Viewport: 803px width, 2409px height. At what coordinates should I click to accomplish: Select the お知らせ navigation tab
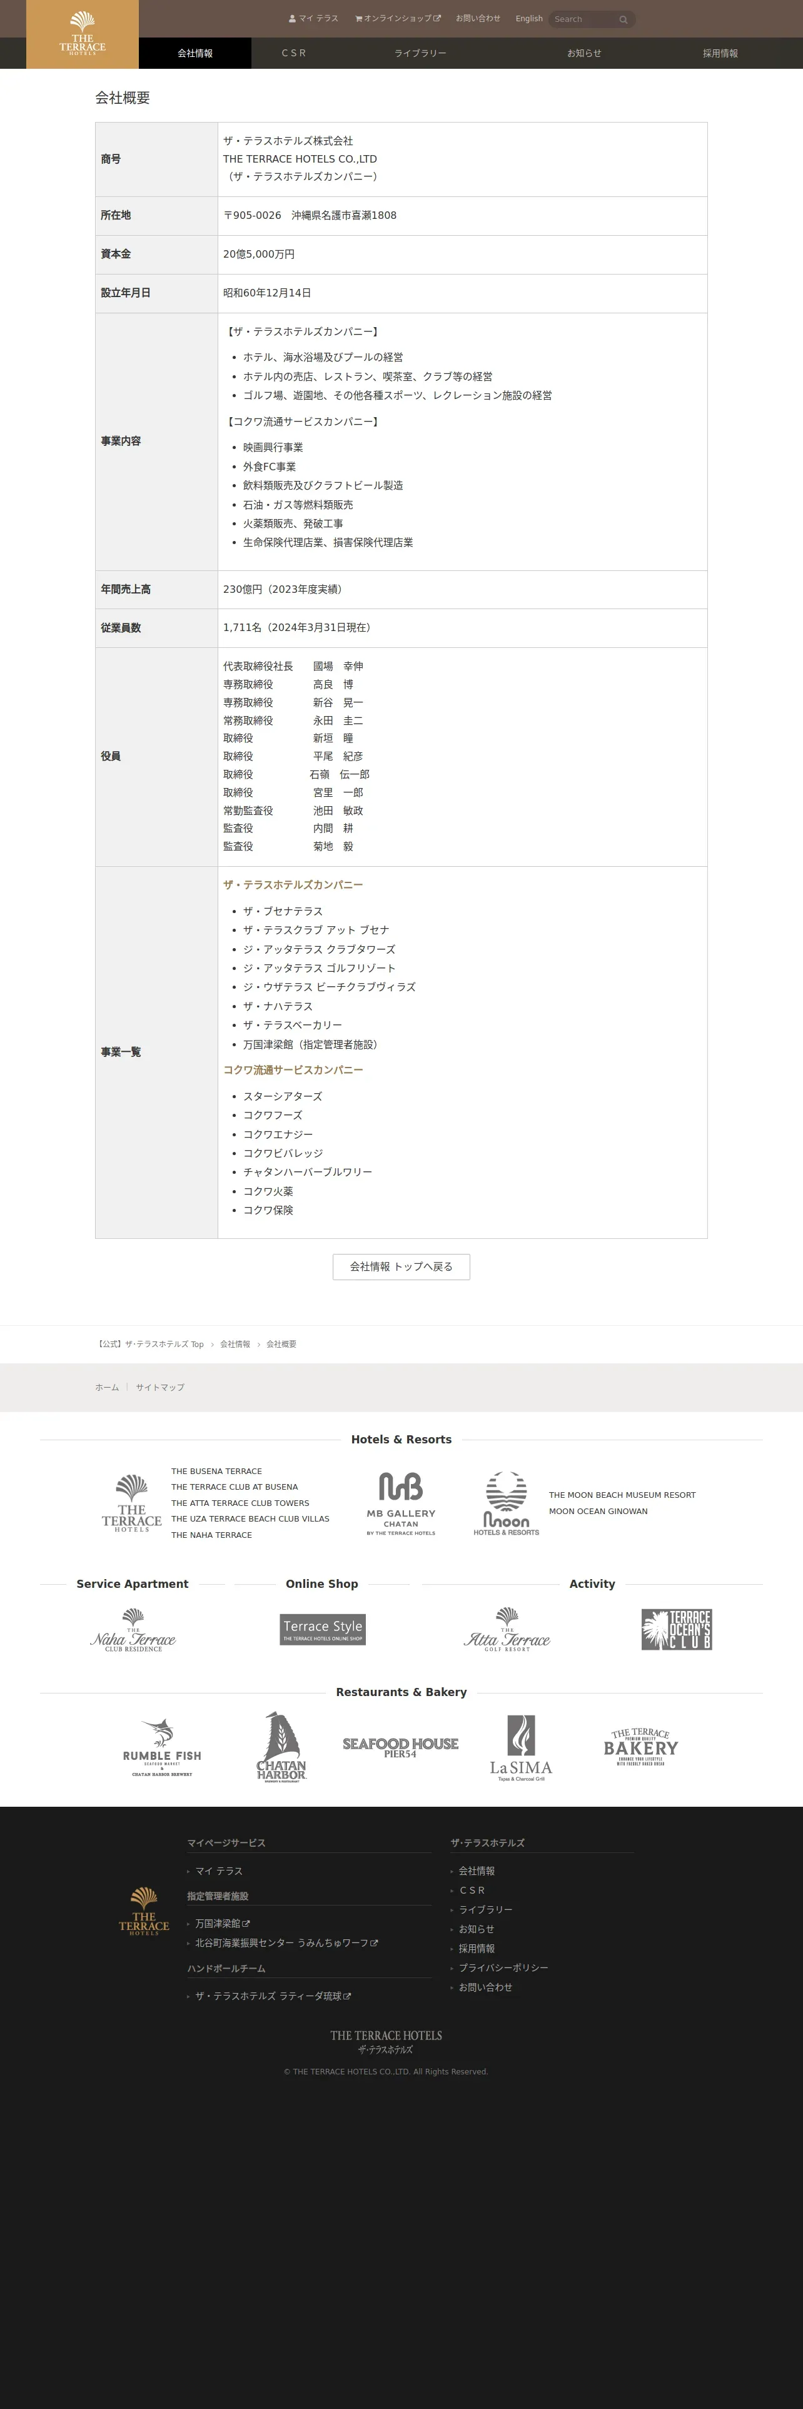coord(584,53)
